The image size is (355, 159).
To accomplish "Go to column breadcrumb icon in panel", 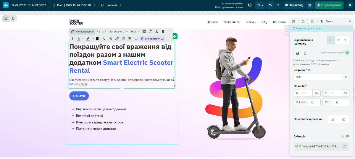I will tap(312, 21).
